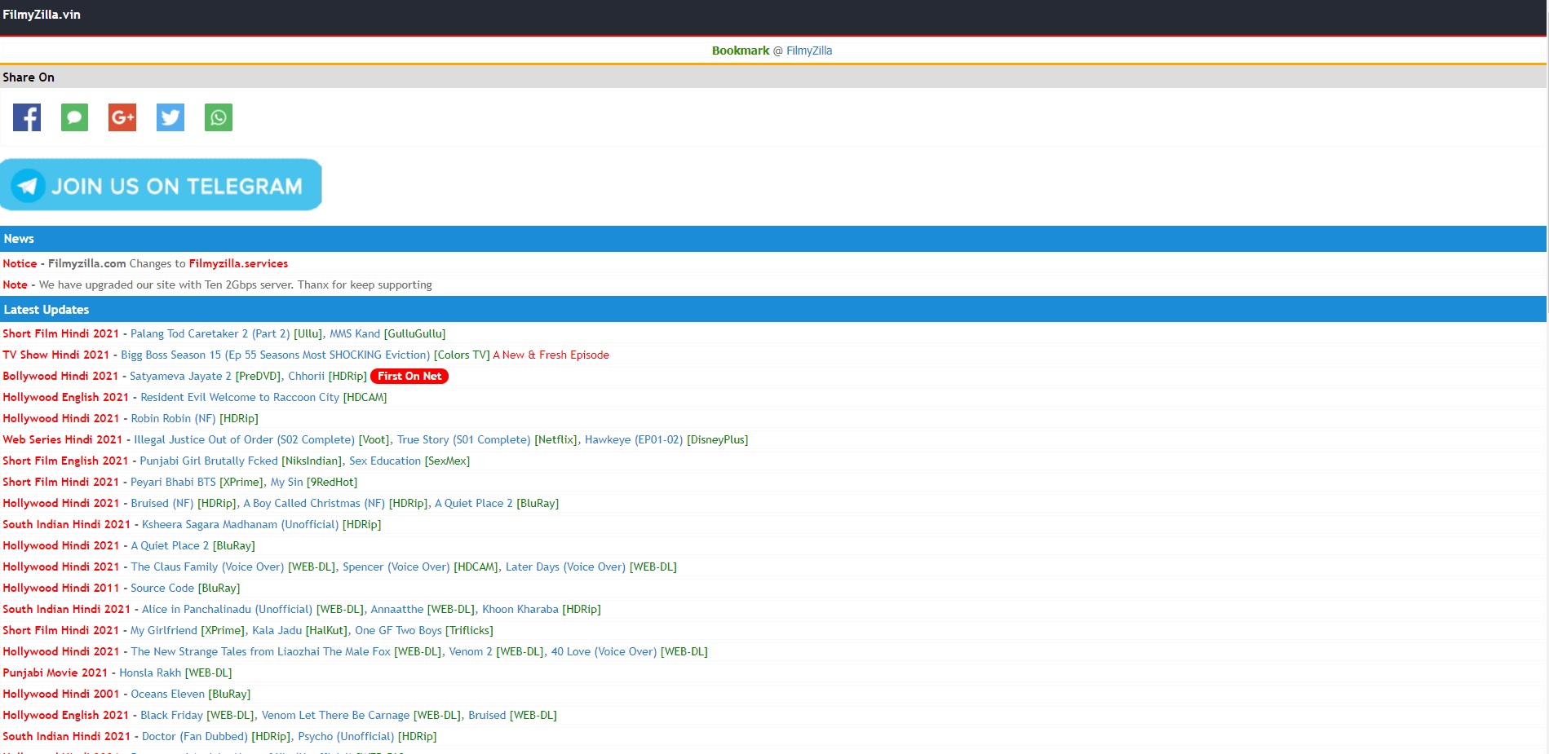Open My Sin short film link

[x=286, y=482]
